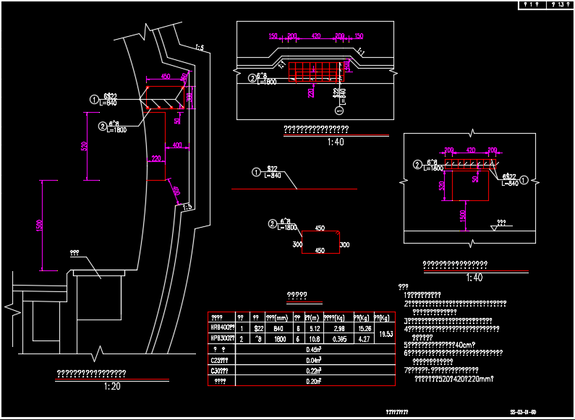Click the "HPB300" steel grade cell
This screenshot has width=575, height=420.
point(222,338)
